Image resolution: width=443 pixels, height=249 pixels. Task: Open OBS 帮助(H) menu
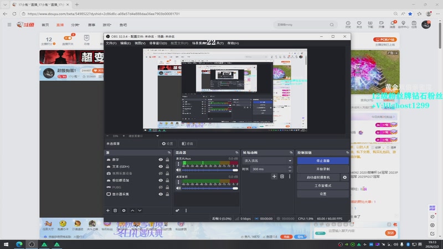(x=233, y=43)
